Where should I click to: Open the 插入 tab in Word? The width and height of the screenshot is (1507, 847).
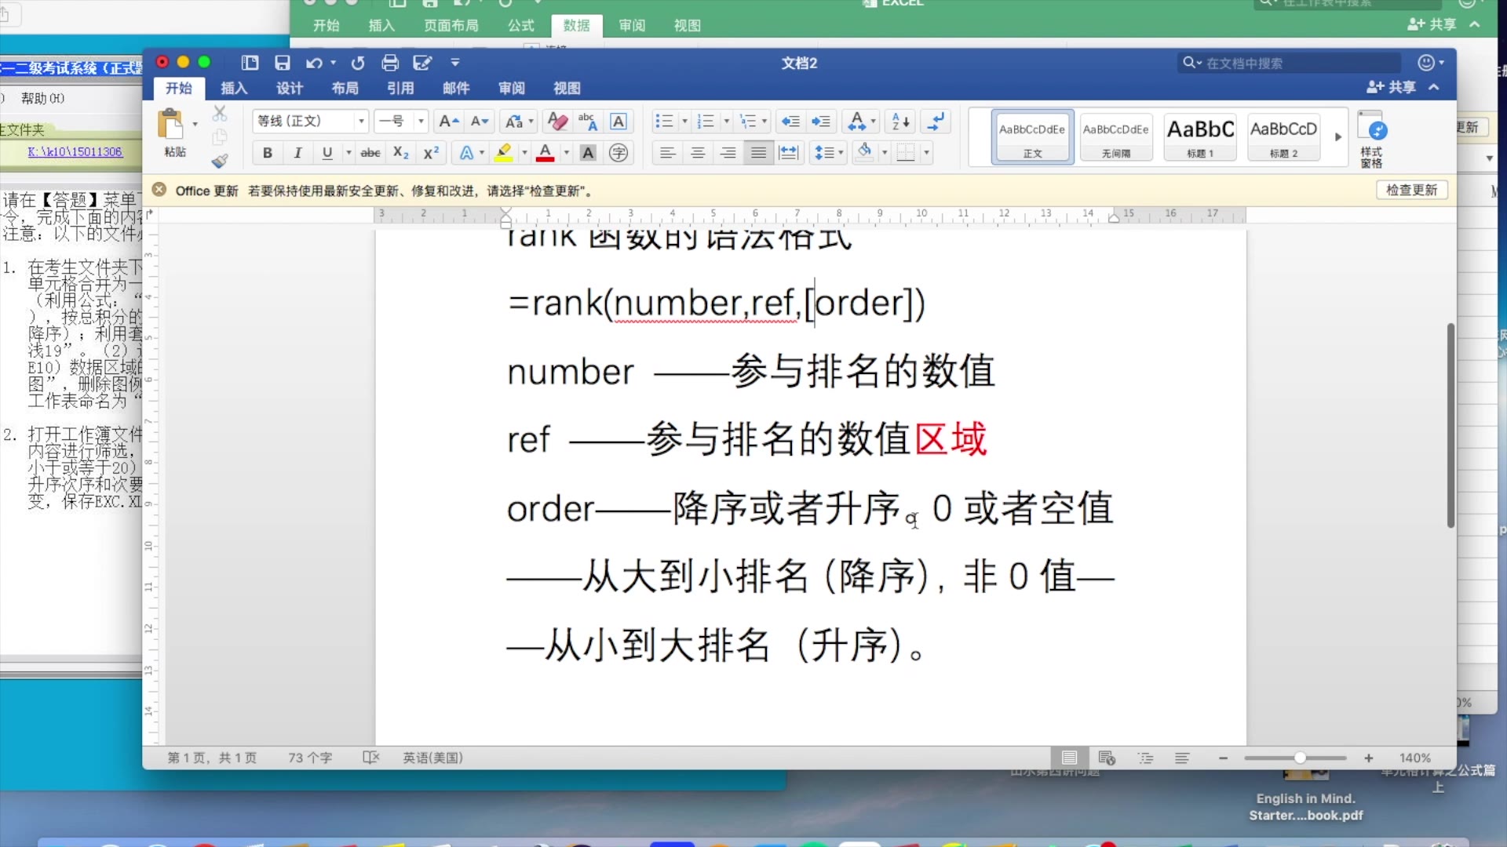point(234,88)
